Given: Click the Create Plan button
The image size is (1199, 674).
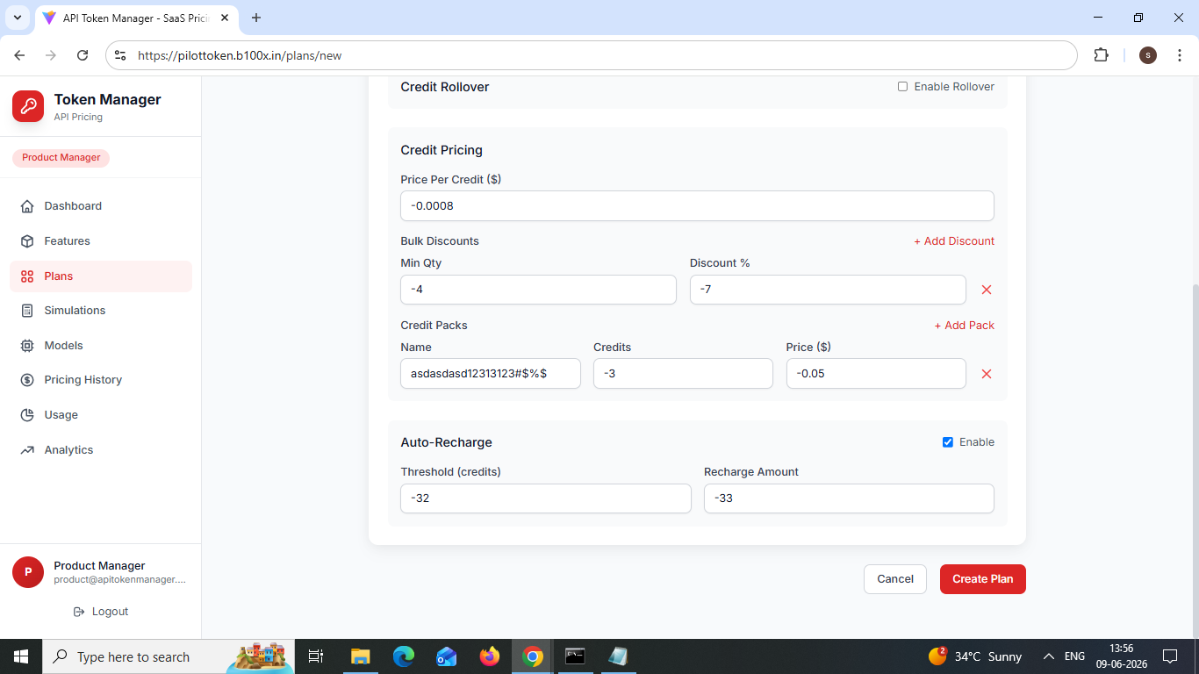Looking at the screenshot, I should point(983,579).
